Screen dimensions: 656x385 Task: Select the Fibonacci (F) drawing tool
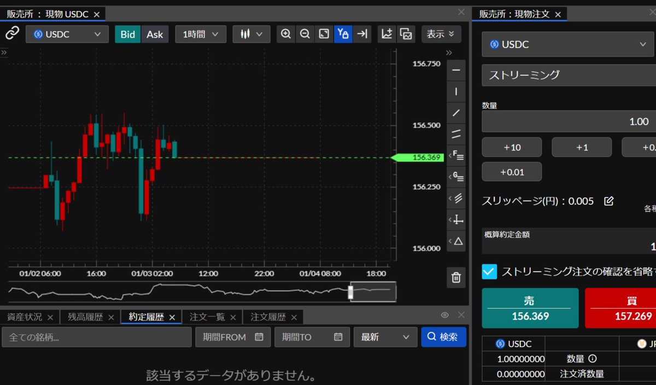tap(456, 156)
